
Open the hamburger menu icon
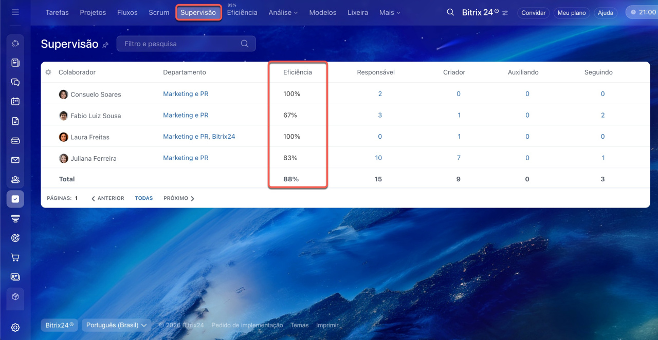coord(15,12)
